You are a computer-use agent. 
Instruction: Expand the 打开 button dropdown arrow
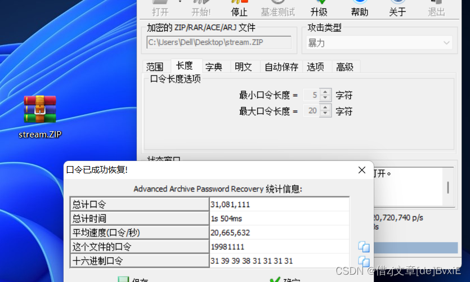(x=180, y=2)
